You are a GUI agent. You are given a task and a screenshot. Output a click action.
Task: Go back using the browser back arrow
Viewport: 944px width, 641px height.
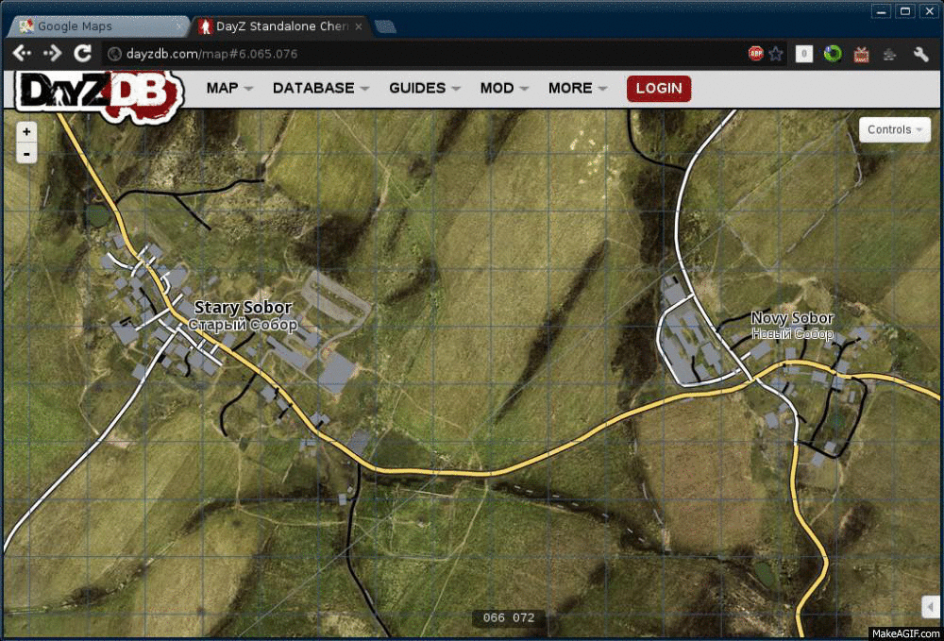click(23, 54)
